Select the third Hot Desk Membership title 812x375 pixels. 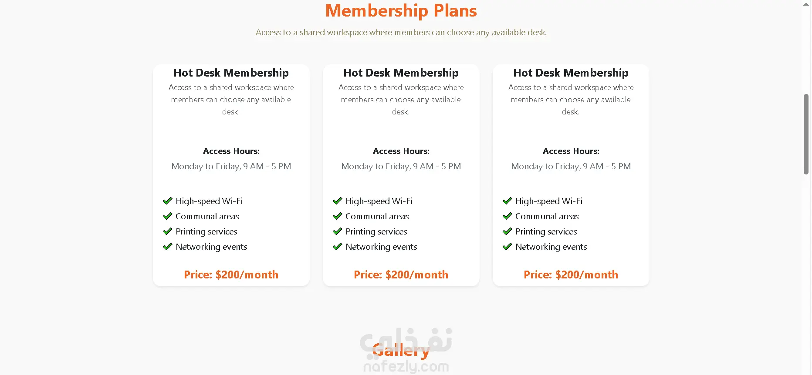[x=571, y=73]
